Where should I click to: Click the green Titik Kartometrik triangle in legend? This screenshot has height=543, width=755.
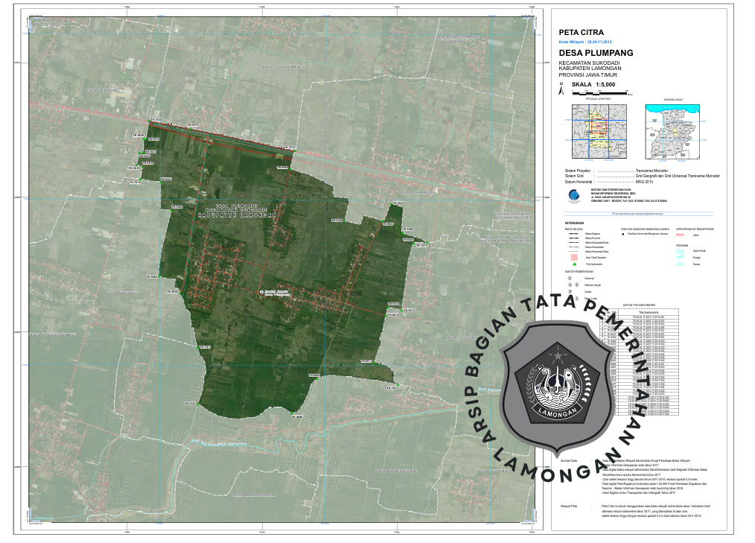point(575,264)
